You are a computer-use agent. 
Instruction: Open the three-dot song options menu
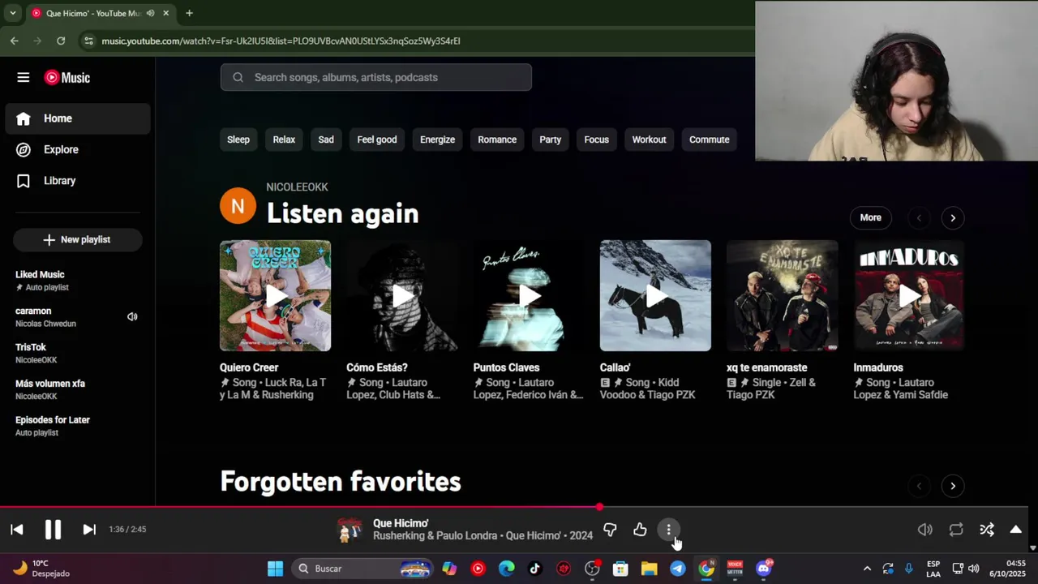tap(669, 530)
